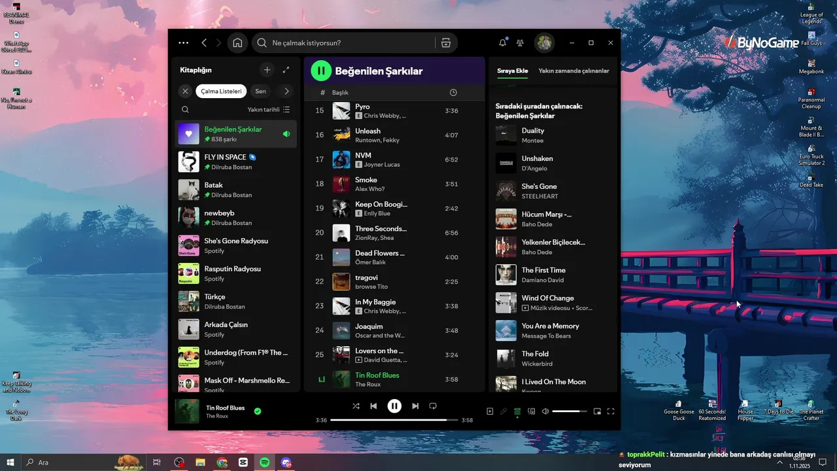Select the song NVM by Joyner Lucas

pos(394,160)
